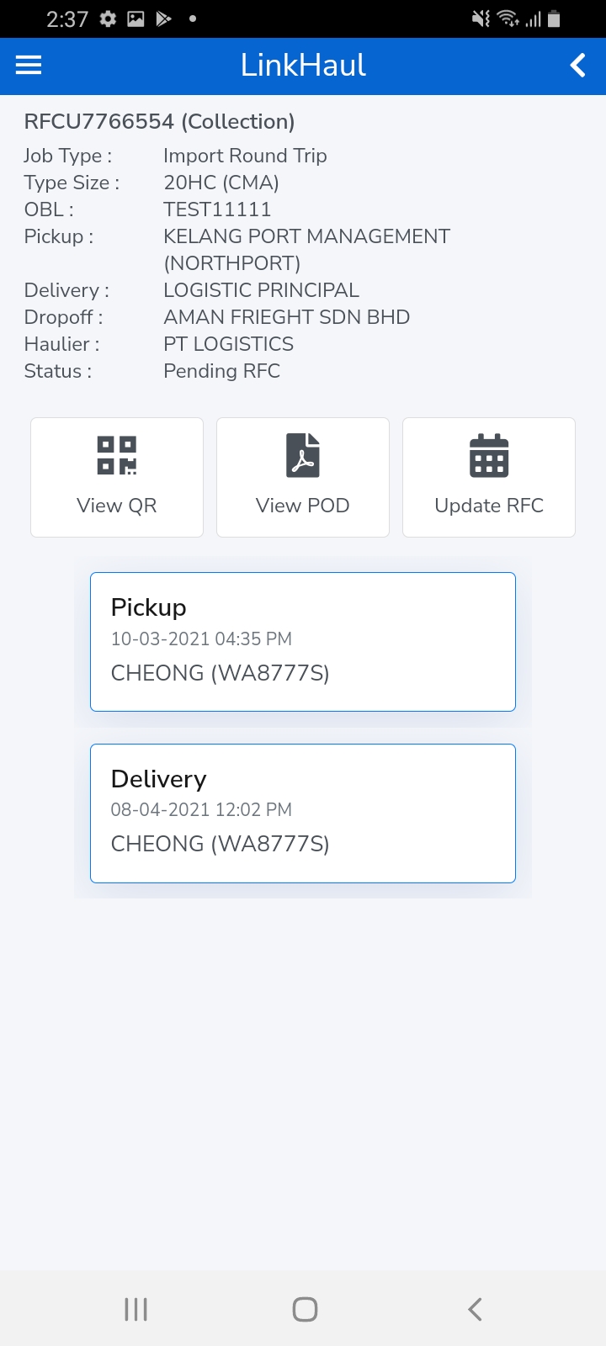Tap the RFCU7766554 (Collection) heading
Screen dimensions: 606x1346
point(160,122)
